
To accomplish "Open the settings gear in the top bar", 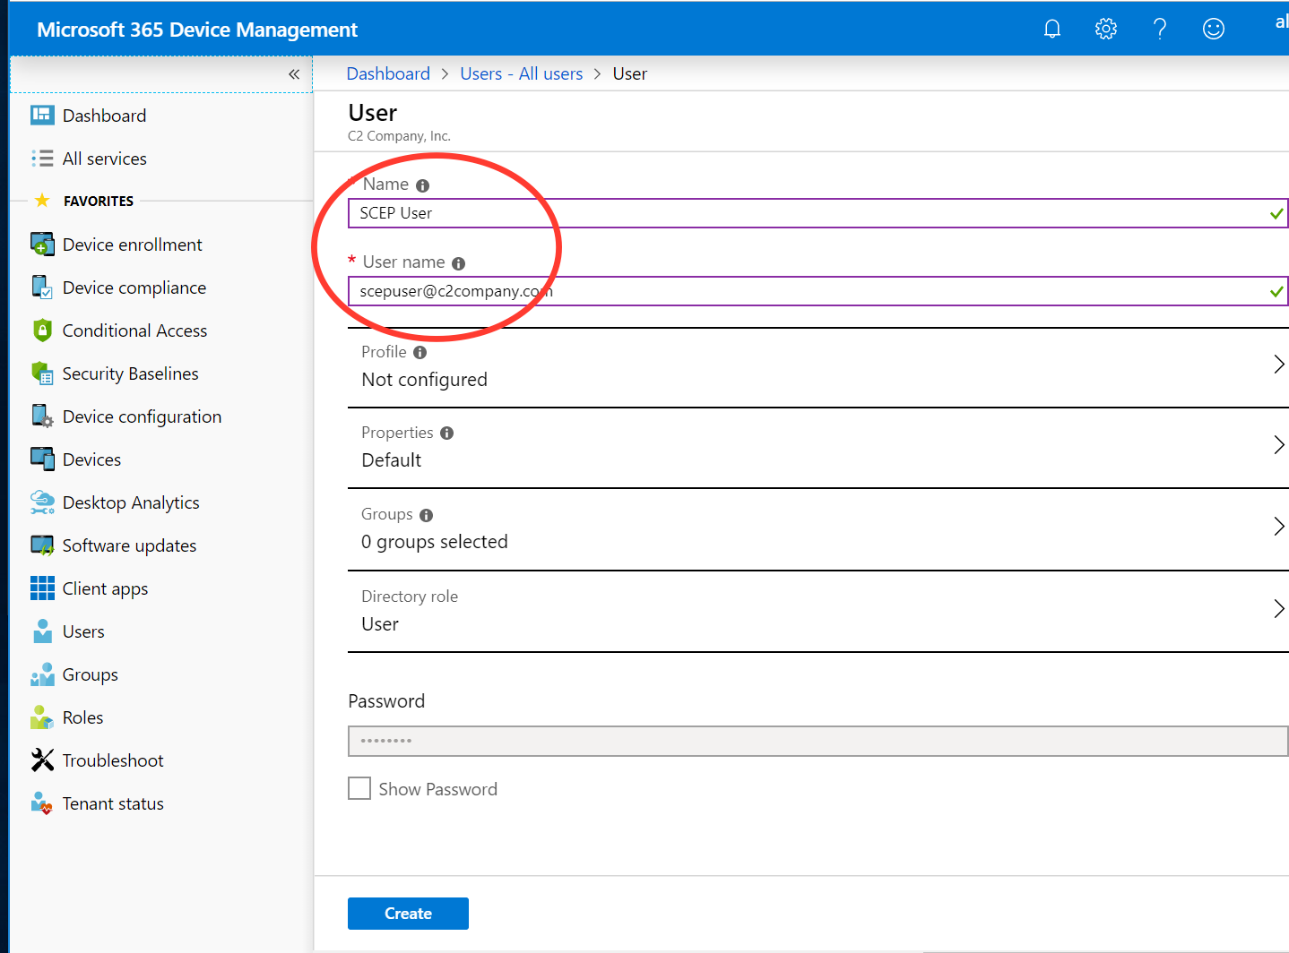I will 1105,28.
